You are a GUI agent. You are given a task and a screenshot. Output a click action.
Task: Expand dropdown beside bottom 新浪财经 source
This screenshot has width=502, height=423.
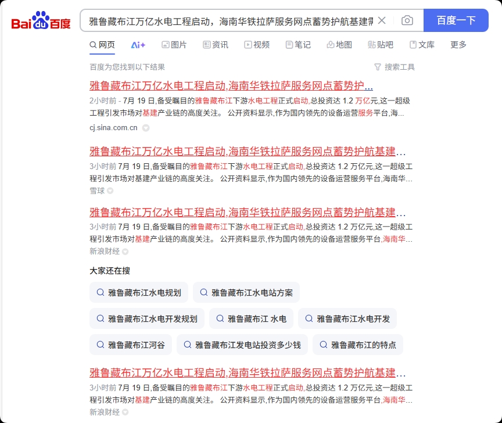click(x=125, y=413)
